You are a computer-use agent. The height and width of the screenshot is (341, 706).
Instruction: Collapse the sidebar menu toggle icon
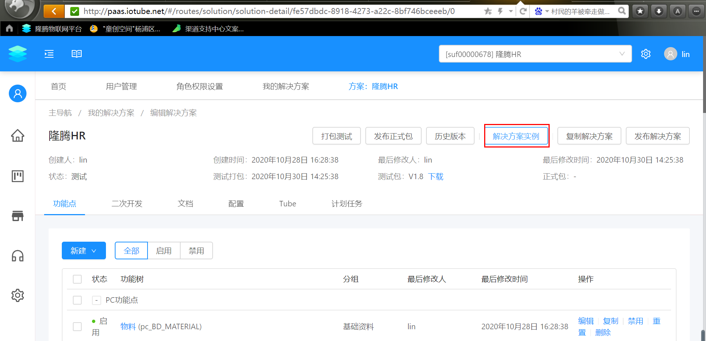[x=49, y=54]
